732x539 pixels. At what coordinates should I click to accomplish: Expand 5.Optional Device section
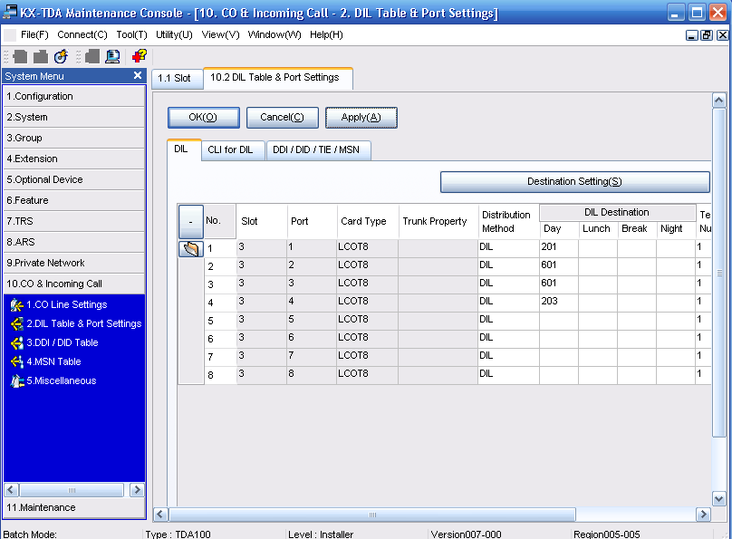click(x=74, y=179)
